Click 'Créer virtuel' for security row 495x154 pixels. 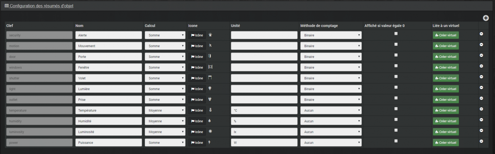click(445, 35)
